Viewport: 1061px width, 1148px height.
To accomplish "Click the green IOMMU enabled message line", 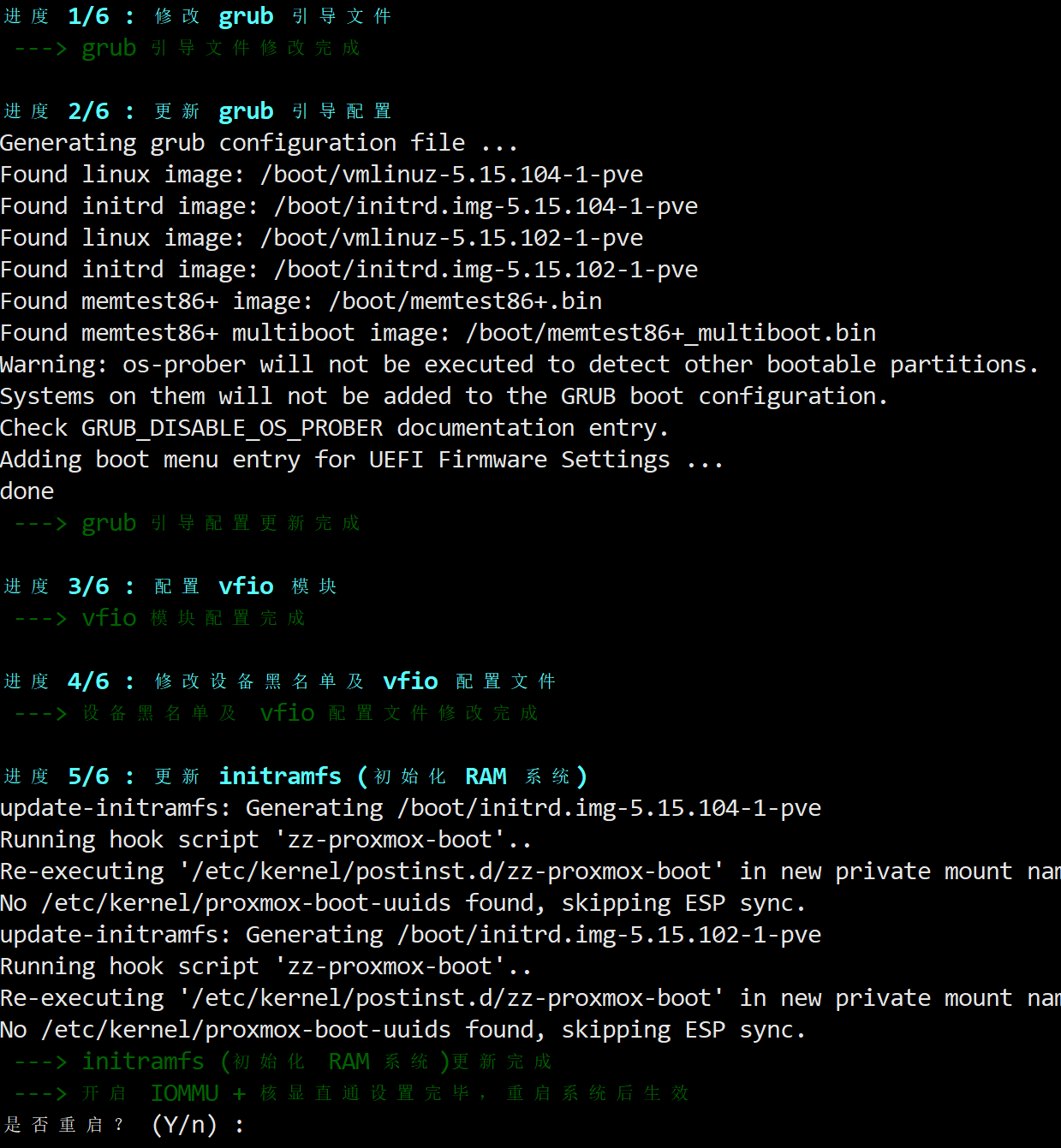I will click(x=351, y=1093).
